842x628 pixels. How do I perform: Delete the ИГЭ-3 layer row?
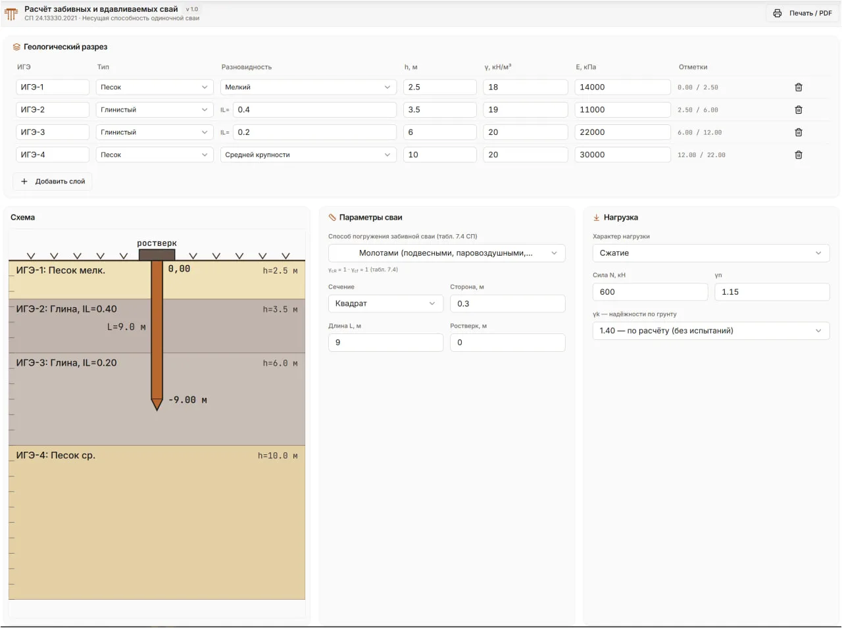tap(798, 132)
